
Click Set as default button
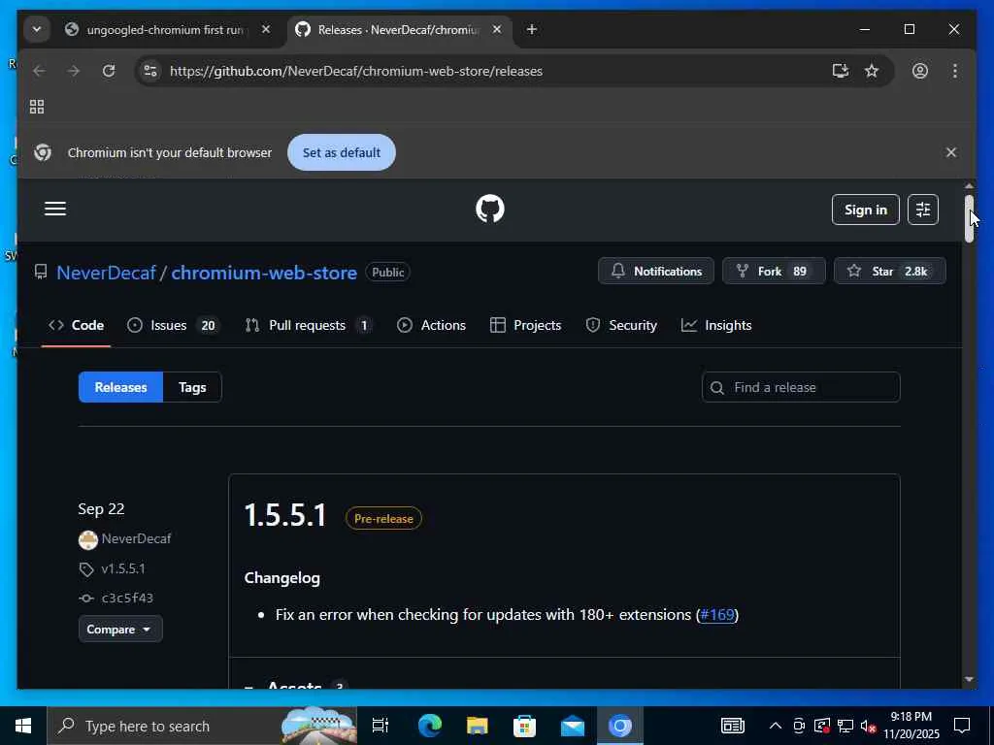(342, 152)
